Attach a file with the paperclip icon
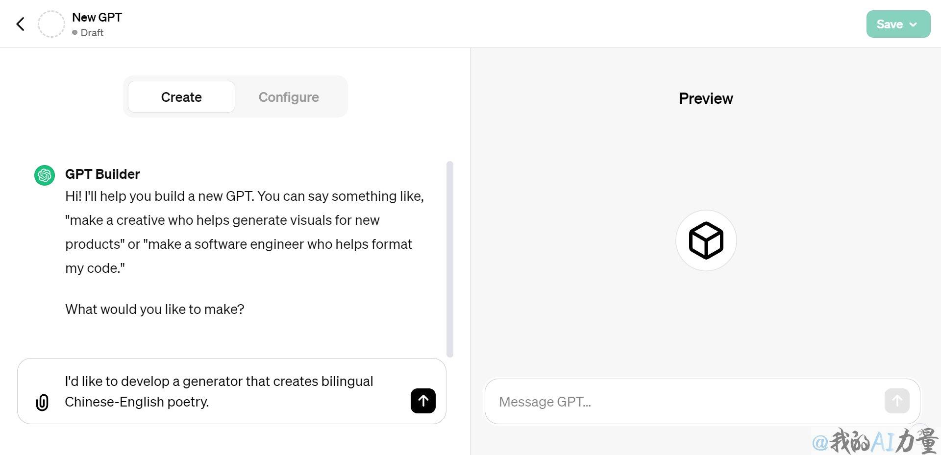Screen dimensions: 941x455 click(42, 403)
